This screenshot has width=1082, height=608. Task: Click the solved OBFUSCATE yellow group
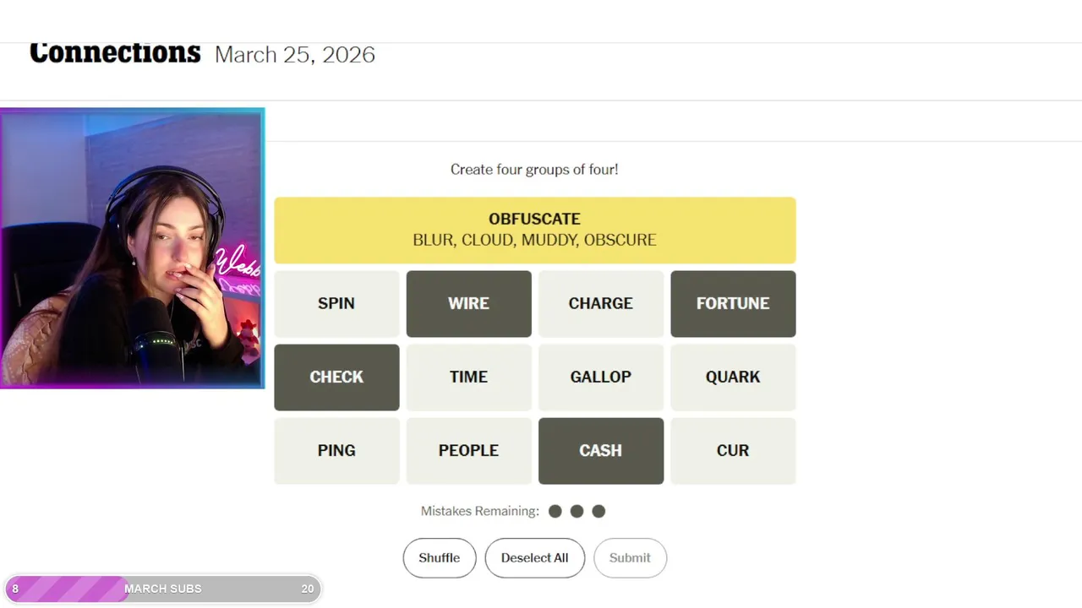(534, 230)
